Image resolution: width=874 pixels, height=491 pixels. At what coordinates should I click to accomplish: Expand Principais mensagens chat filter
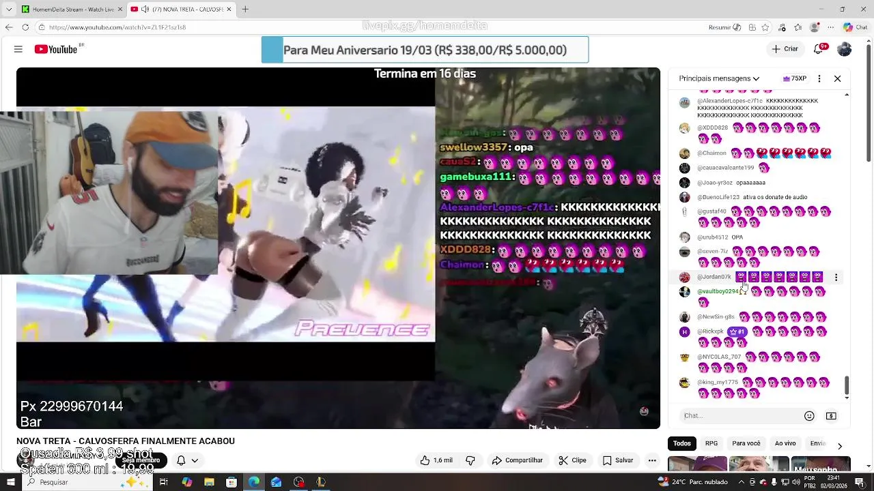coord(720,78)
